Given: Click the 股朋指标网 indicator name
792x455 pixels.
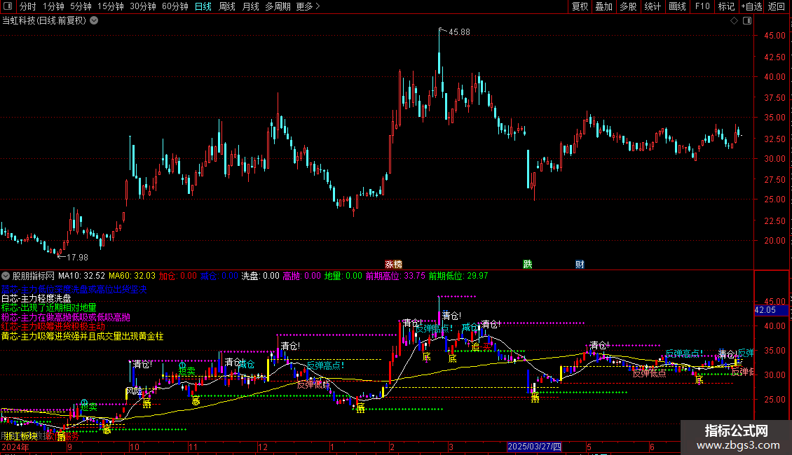Looking at the screenshot, I should tap(34, 276).
